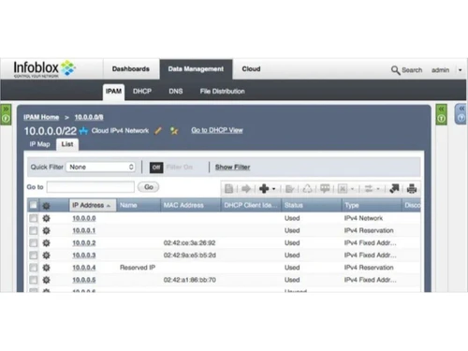Screen dimensions: 468x351
Task: Click the Name column header
Action: [x=139, y=205]
